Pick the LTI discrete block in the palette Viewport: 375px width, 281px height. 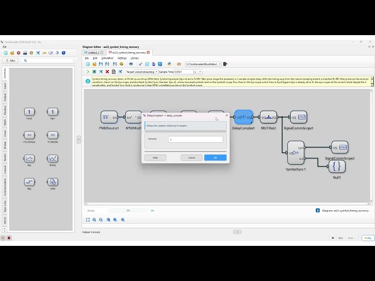53,135
